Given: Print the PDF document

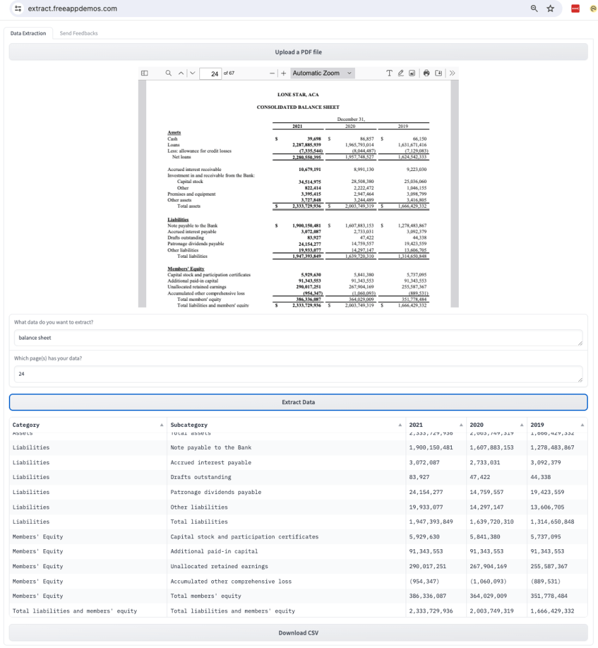Looking at the screenshot, I should pyautogui.click(x=427, y=73).
